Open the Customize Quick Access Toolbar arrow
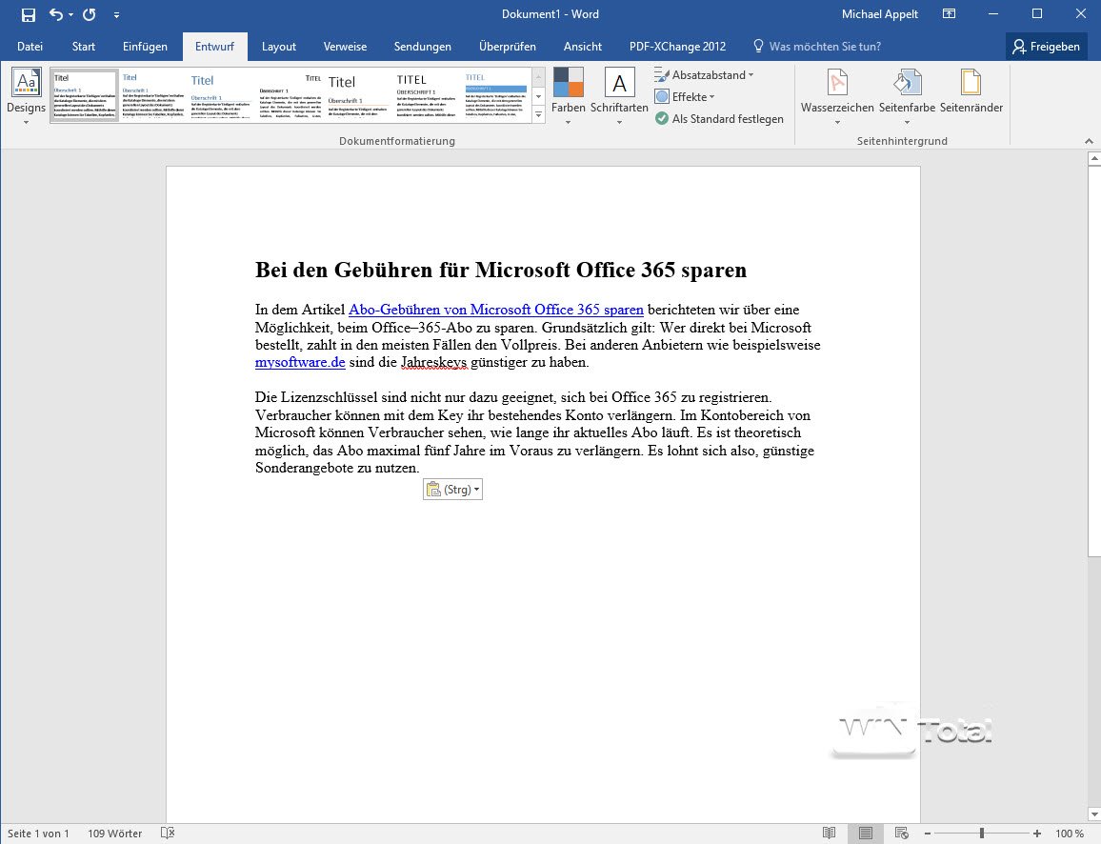The height and width of the screenshot is (844, 1101). click(116, 14)
